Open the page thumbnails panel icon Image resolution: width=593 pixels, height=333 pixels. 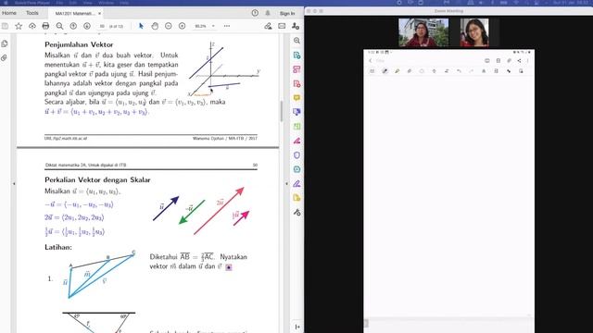point(5,43)
